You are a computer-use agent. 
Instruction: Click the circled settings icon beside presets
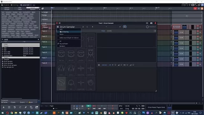pos(125,27)
